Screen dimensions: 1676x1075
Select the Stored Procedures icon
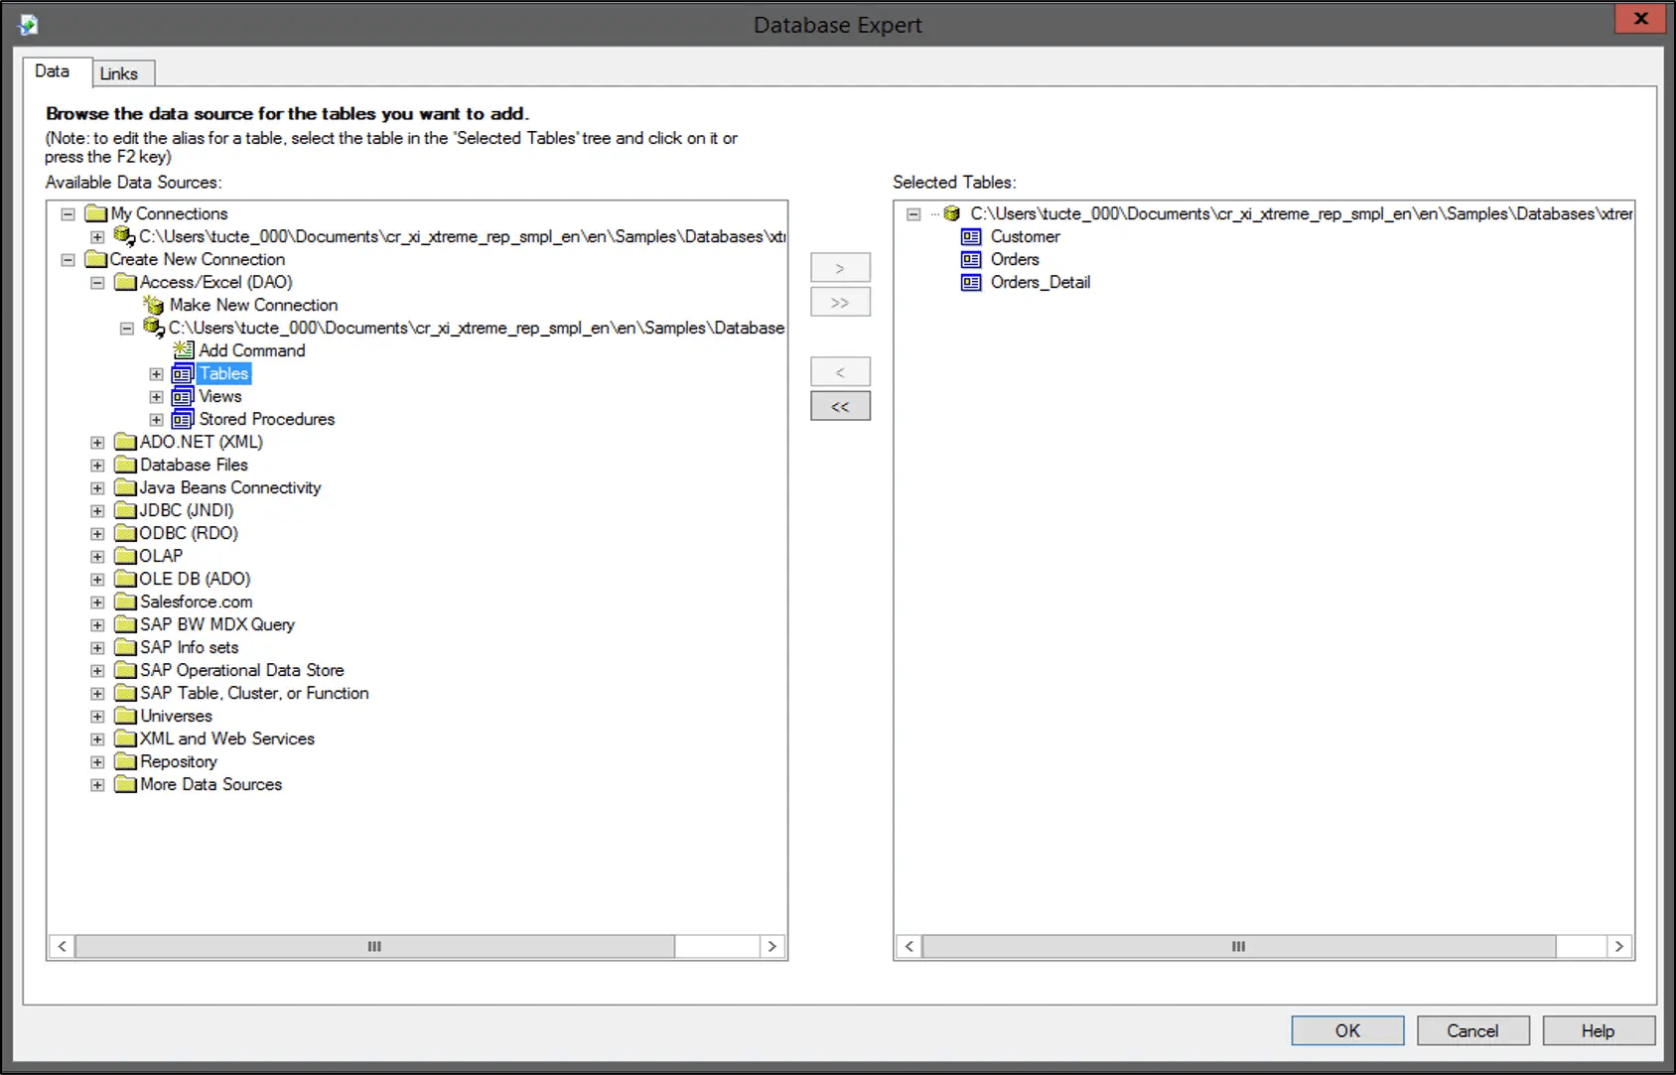pos(183,419)
